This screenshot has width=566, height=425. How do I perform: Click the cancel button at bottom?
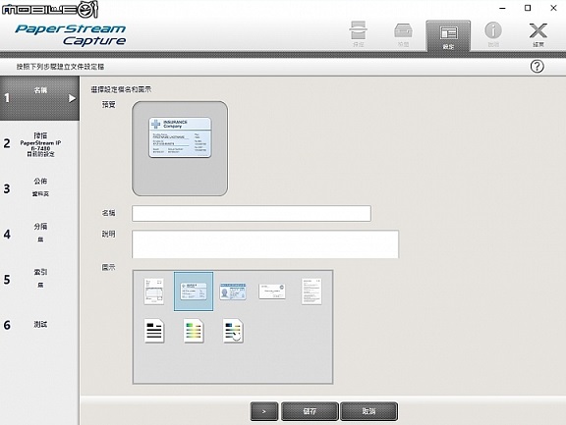pyautogui.click(x=368, y=411)
